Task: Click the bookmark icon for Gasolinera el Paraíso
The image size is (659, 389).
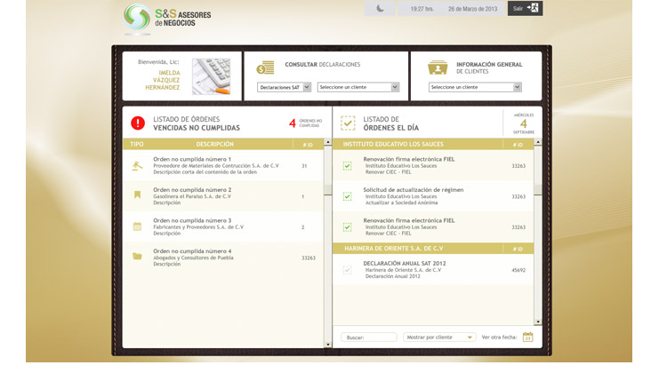Action: (137, 195)
